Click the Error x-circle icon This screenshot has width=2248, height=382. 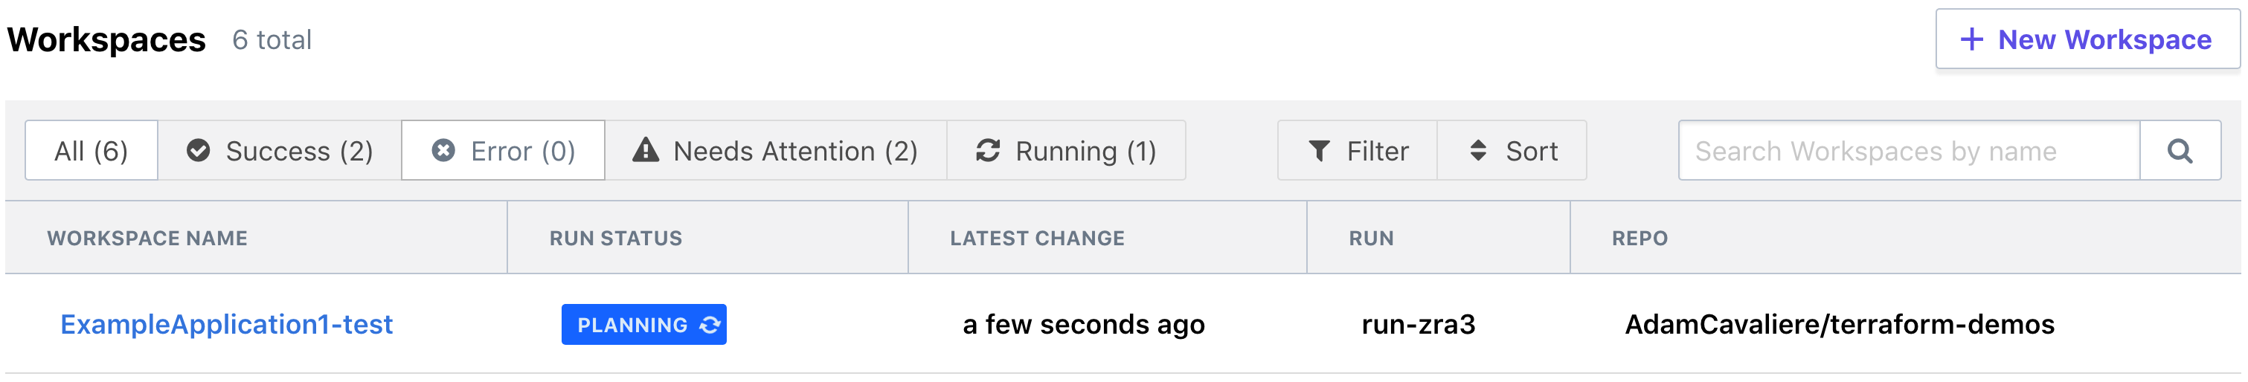(x=443, y=151)
